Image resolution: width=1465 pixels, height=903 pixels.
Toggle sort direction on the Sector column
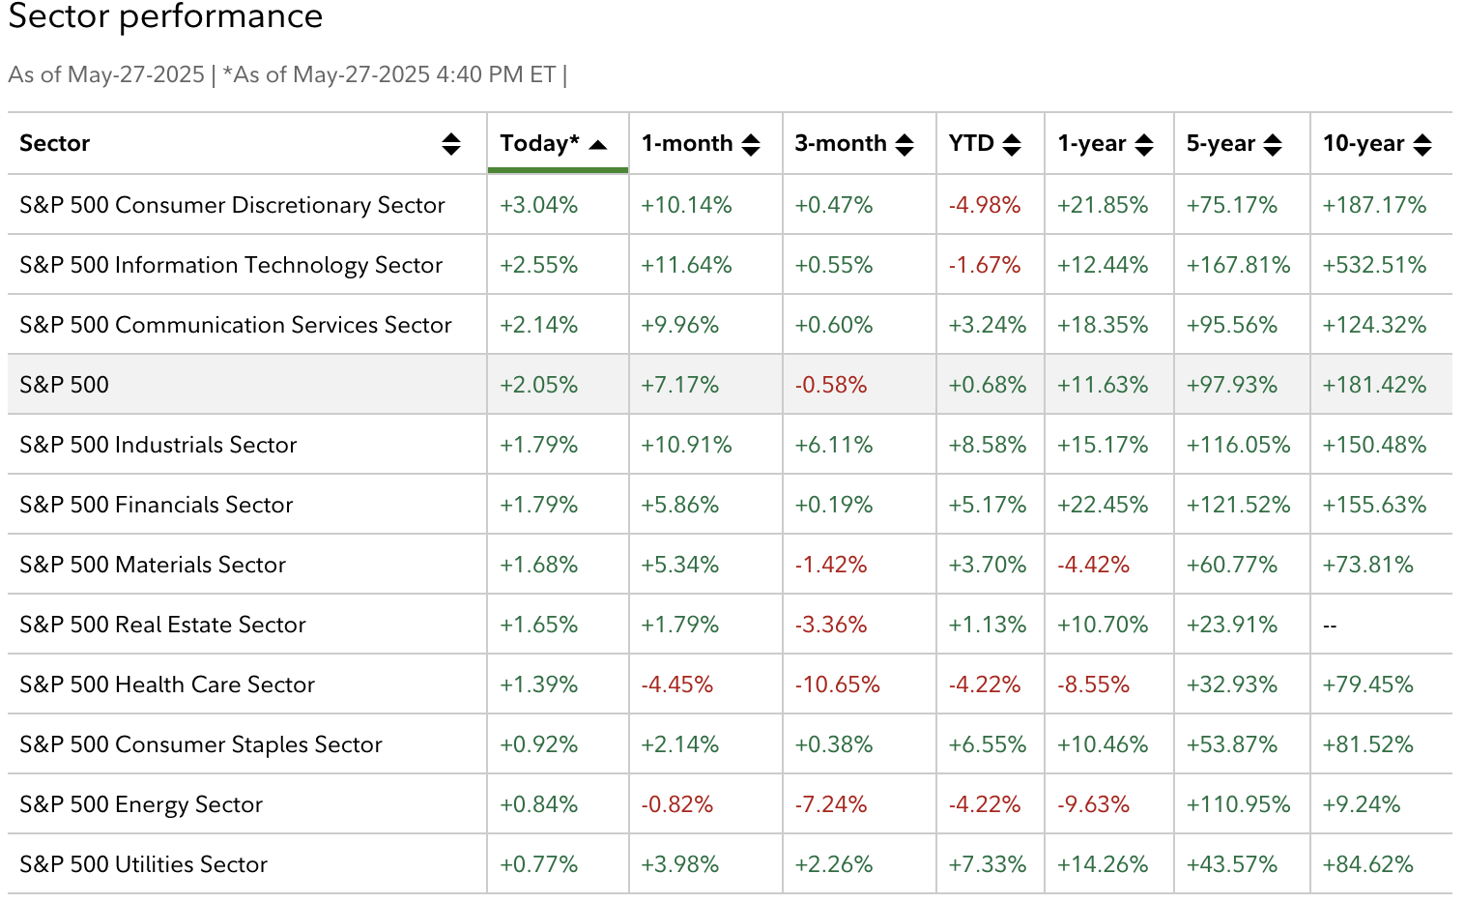click(x=452, y=143)
